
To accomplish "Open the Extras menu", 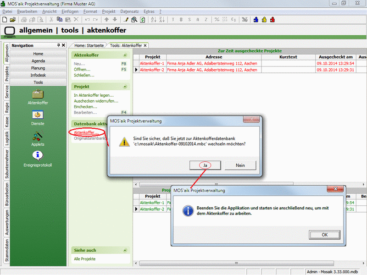I will click(149, 11).
